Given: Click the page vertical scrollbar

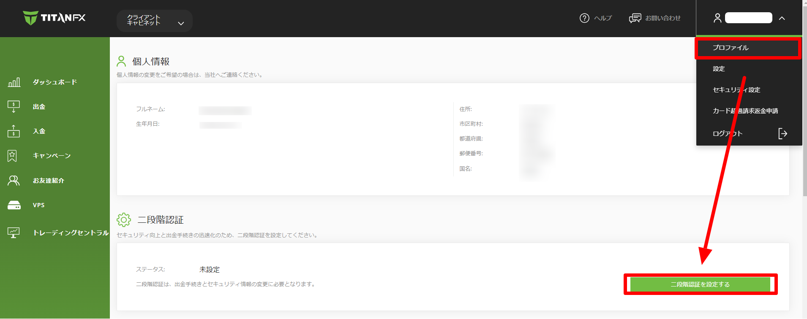Looking at the screenshot, I should (804, 127).
